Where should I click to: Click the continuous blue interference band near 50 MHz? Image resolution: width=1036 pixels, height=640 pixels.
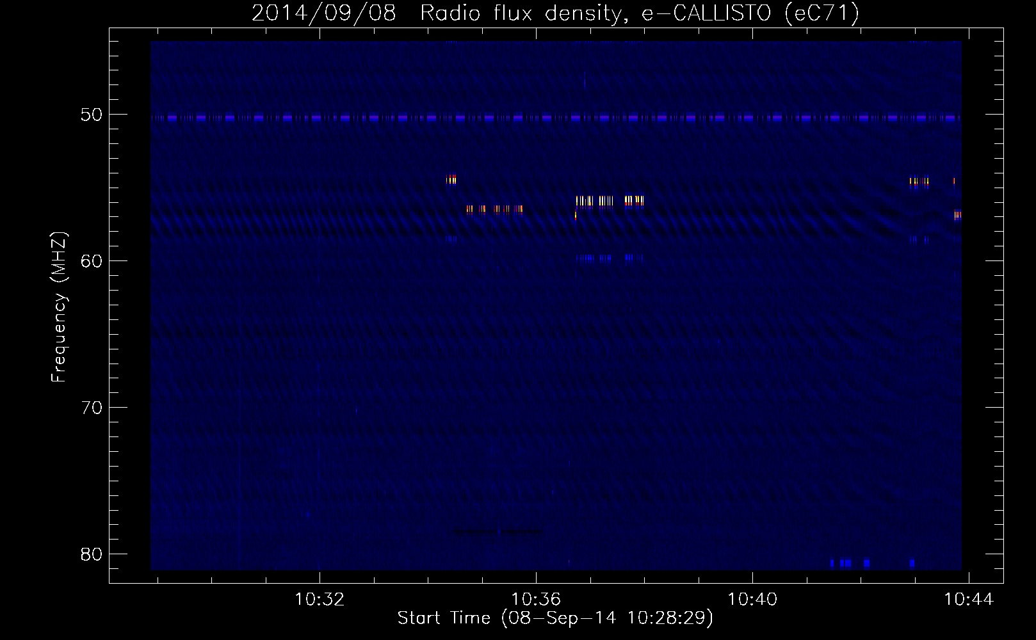[x=556, y=118]
